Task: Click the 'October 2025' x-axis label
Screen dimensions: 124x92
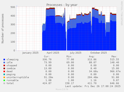Action: pyautogui.click(x=99, y=53)
